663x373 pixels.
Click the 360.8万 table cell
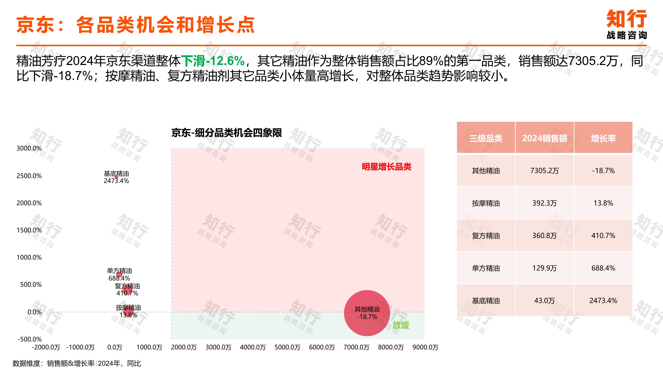point(545,236)
